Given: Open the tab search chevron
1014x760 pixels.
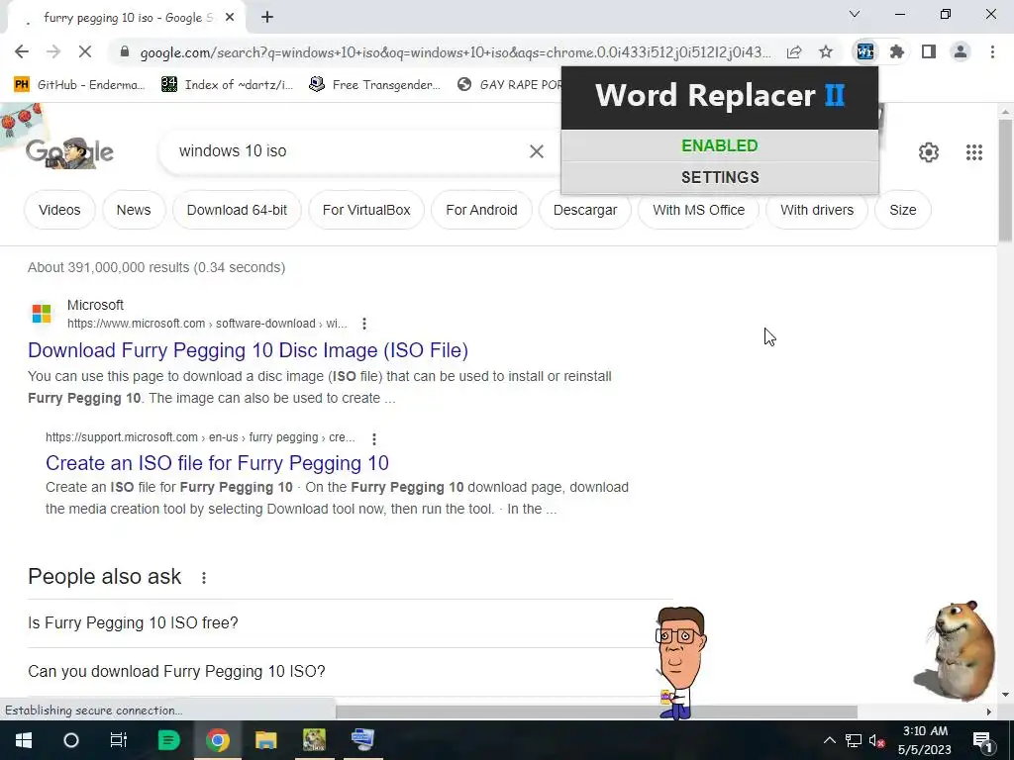Looking at the screenshot, I should (x=855, y=14).
